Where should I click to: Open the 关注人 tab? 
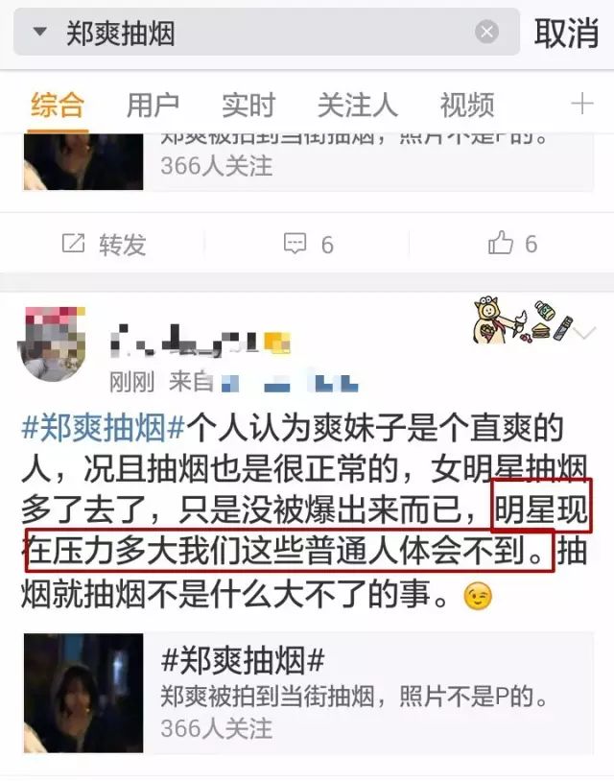click(x=358, y=106)
